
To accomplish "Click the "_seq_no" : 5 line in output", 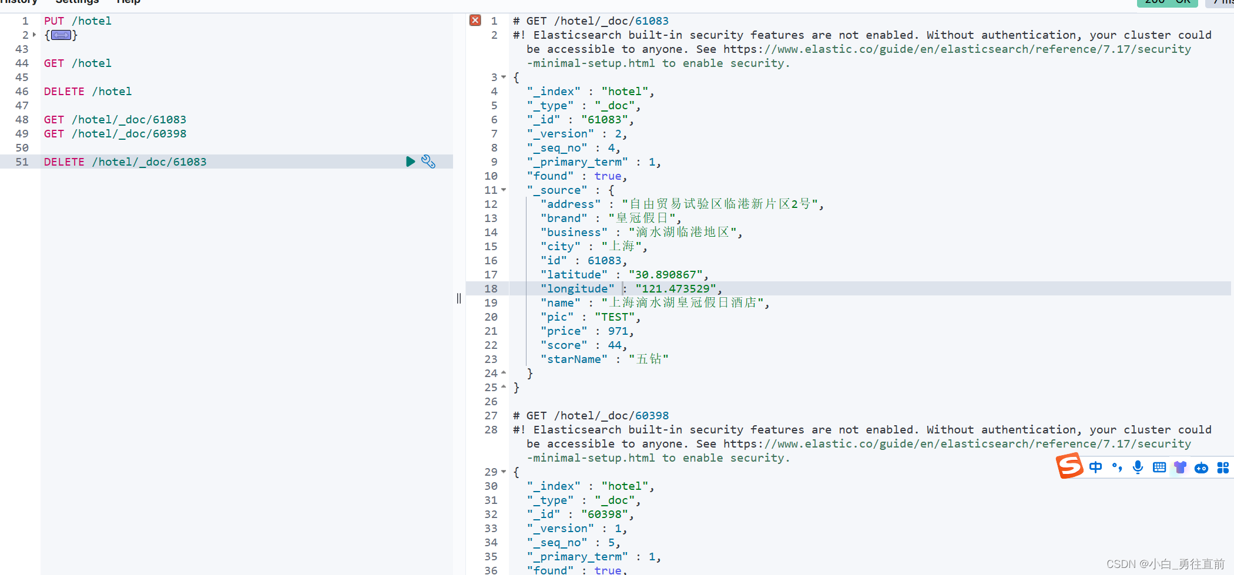I will point(574,542).
